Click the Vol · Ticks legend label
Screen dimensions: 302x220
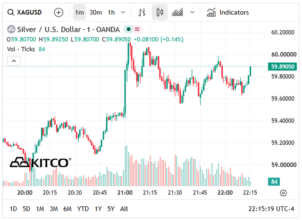21,49
